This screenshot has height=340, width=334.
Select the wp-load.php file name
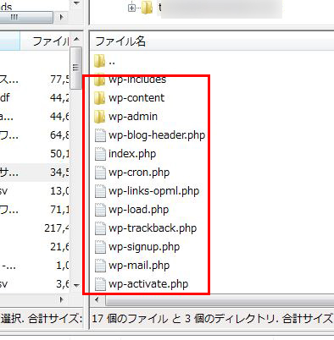139,210
